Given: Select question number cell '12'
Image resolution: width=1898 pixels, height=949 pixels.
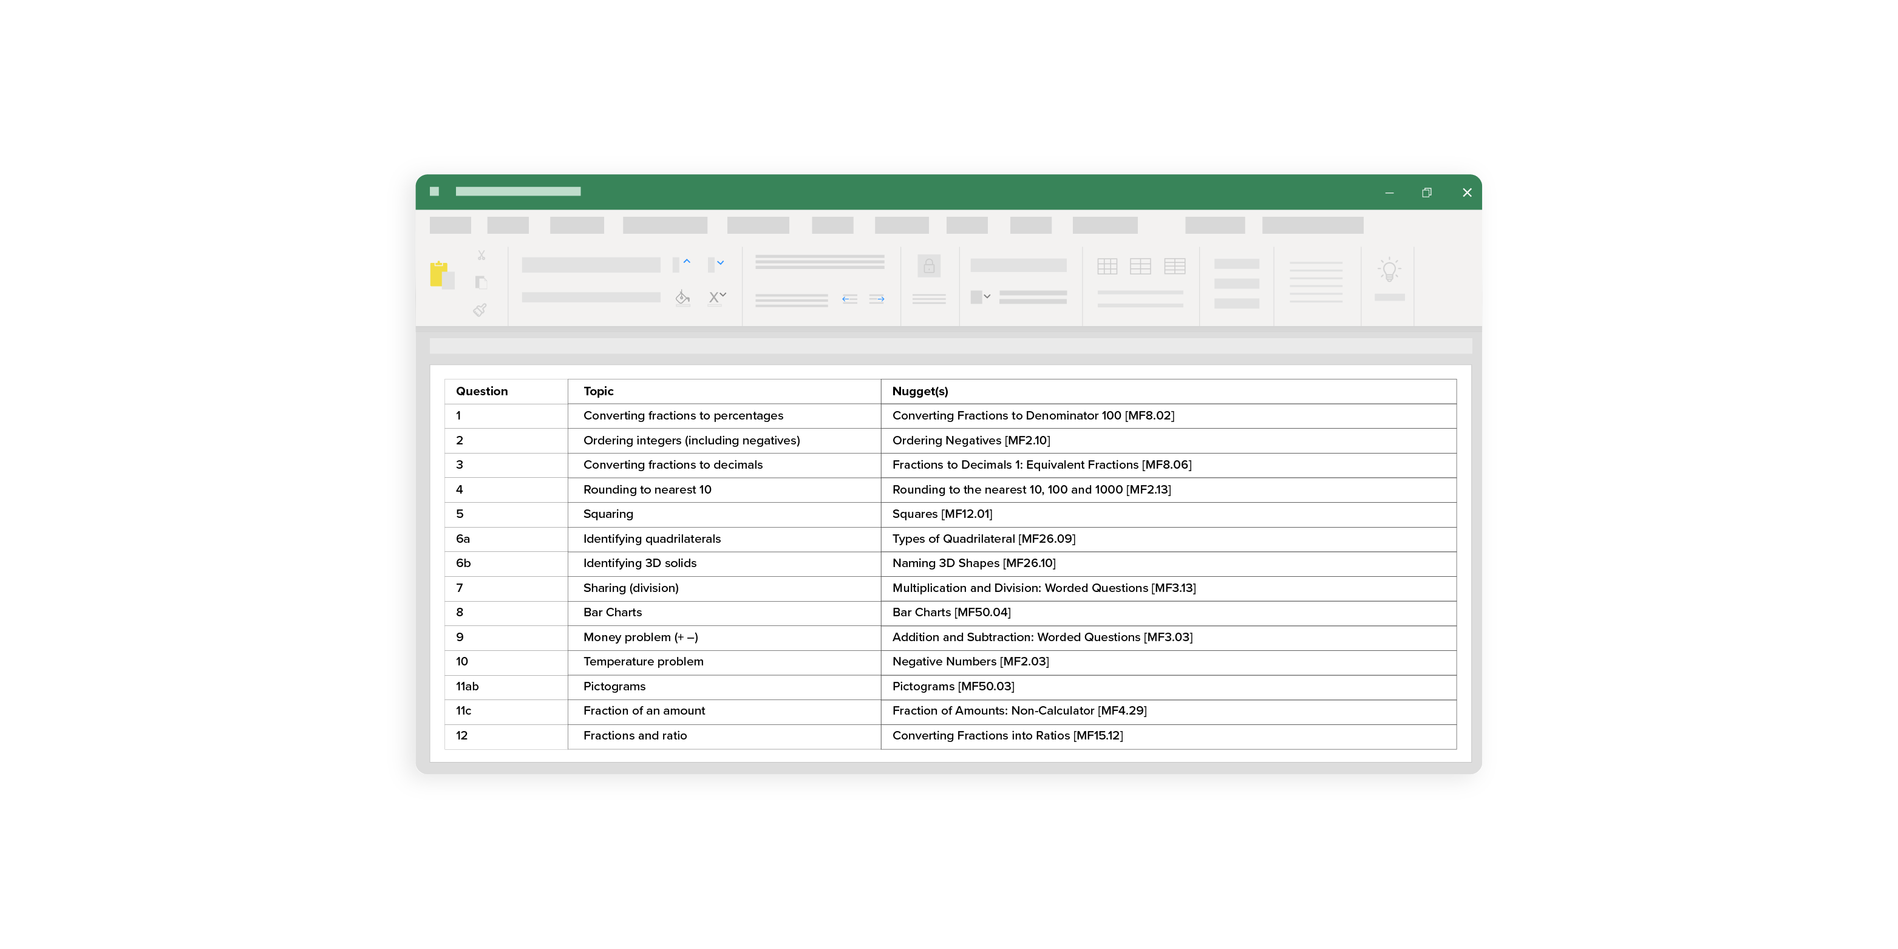Looking at the screenshot, I should click(506, 737).
